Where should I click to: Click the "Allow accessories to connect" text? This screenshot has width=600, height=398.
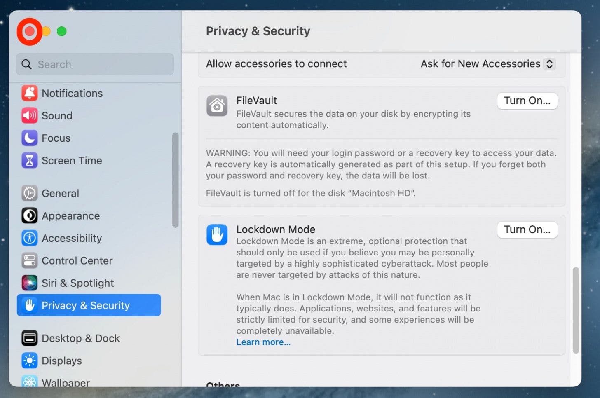pyautogui.click(x=276, y=64)
